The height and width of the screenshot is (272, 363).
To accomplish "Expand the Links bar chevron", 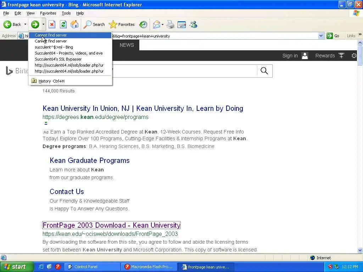I will coord(360,34).
